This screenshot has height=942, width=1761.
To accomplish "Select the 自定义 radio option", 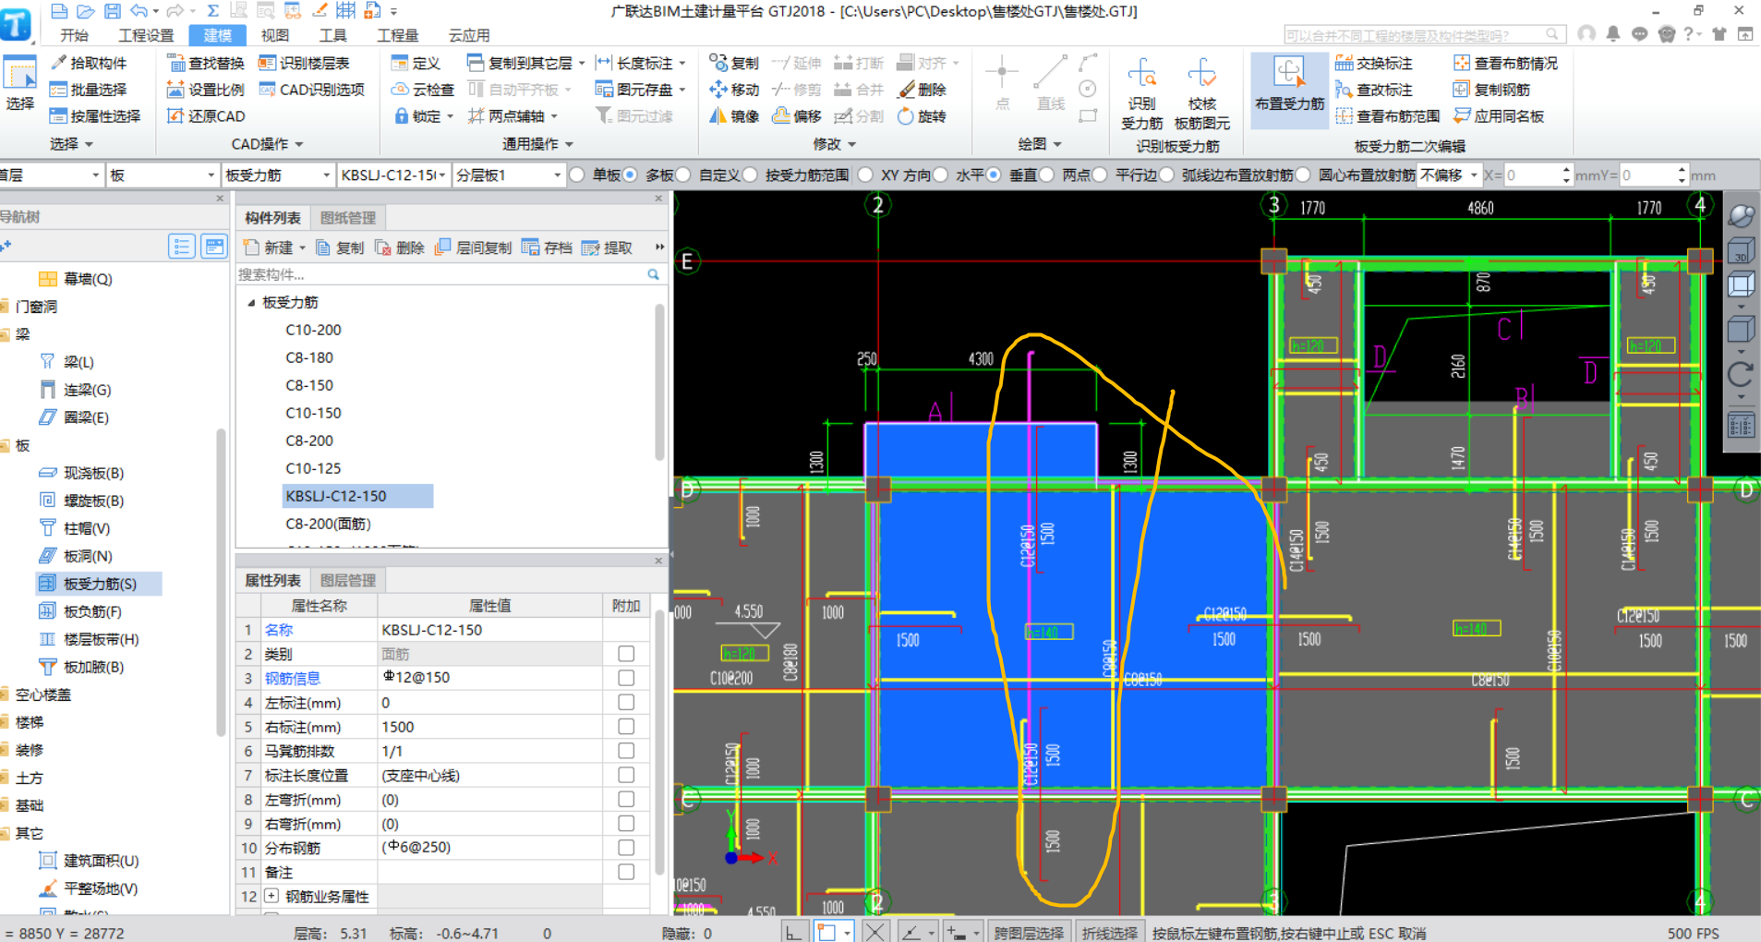I will click(683, 175).
